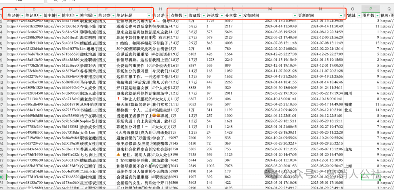Select the IP地址 cell 上海
Viewport: 394px width, 190px height.
(x=352, y=166)
